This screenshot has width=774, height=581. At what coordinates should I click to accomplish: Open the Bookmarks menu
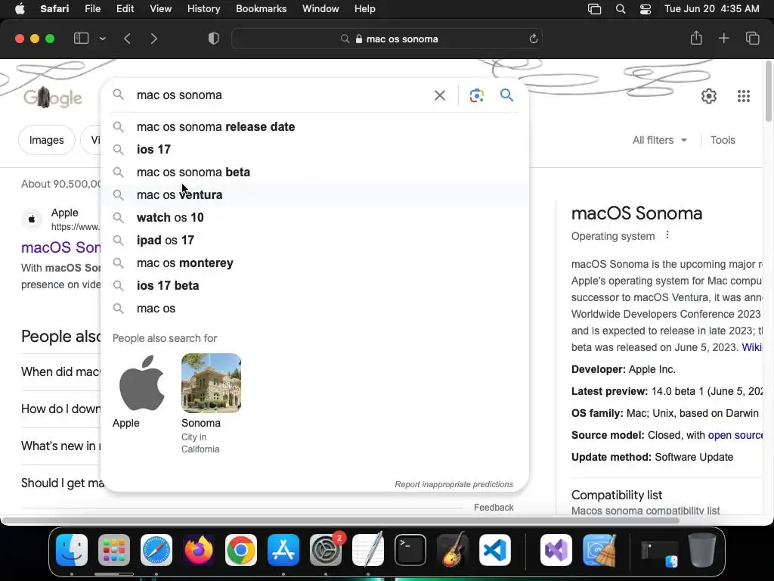[261, 9]
